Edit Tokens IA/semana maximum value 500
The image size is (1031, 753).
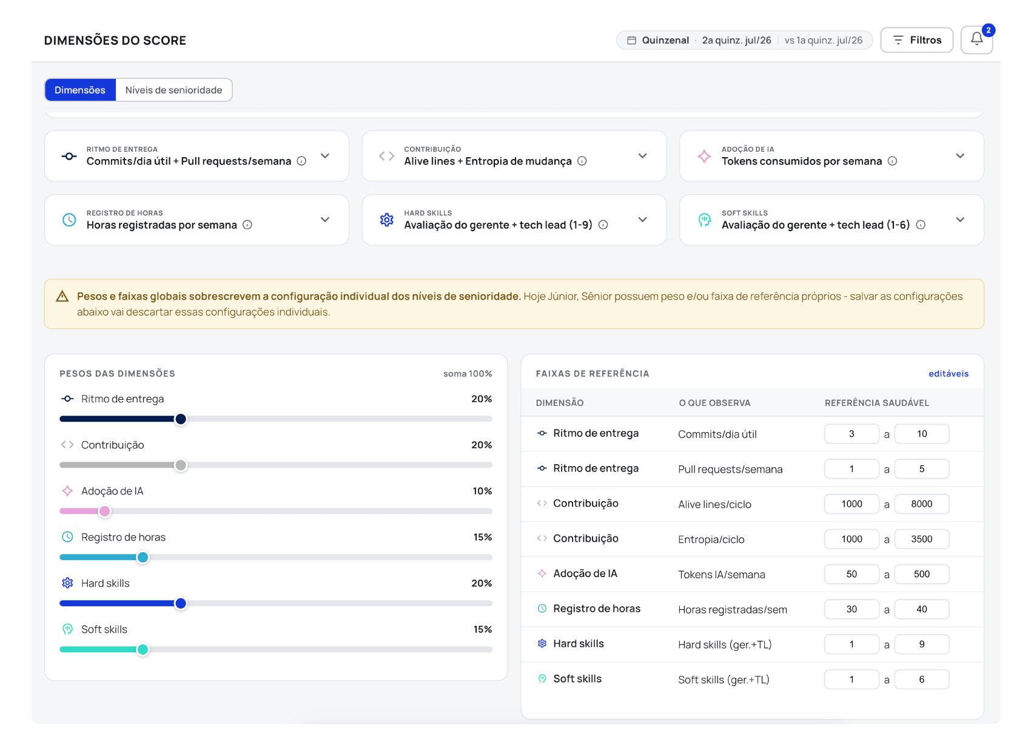point(922,575)
